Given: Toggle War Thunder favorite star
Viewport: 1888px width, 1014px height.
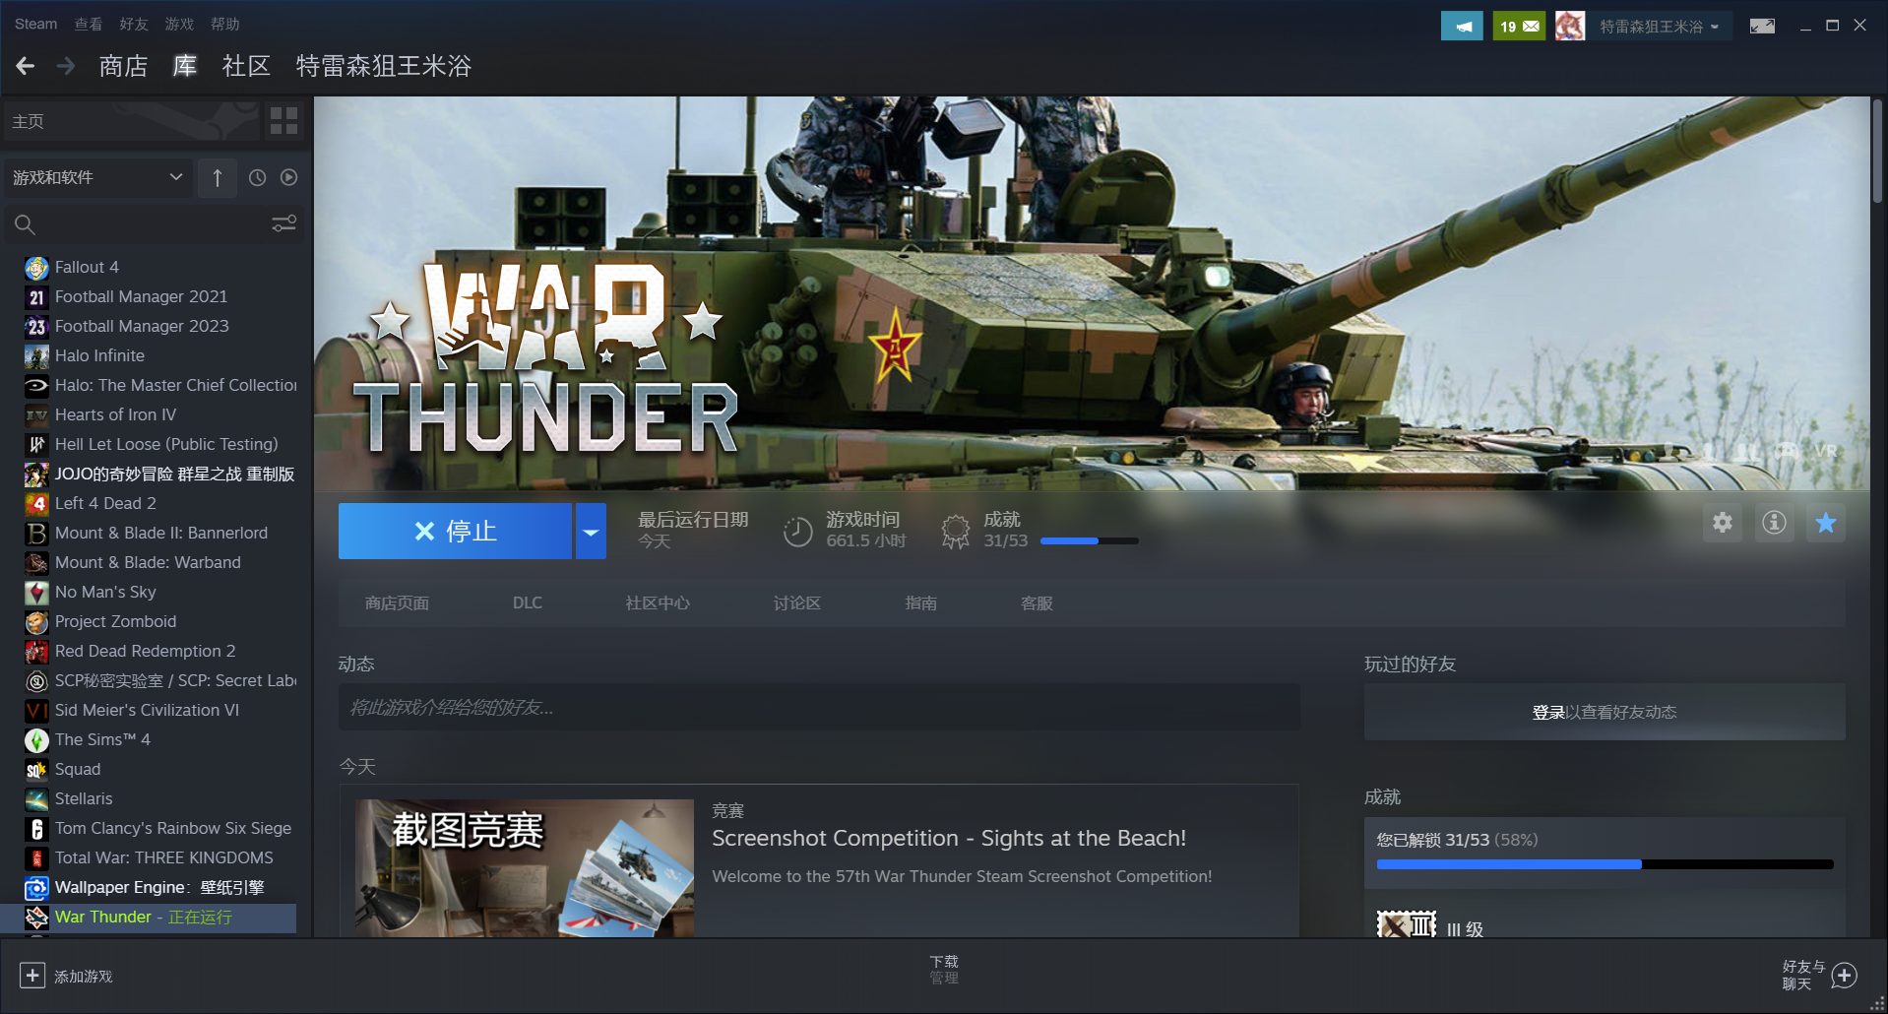Looking at the screenshot, I should coord(1826,523).
